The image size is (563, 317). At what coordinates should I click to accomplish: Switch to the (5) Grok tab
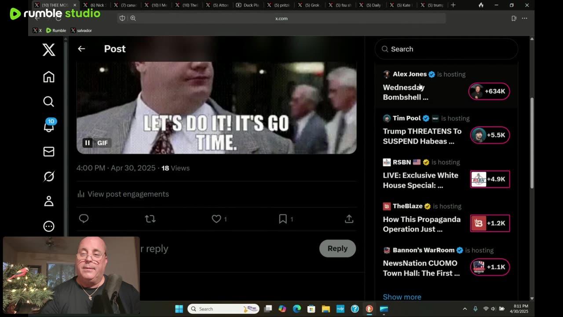click(309, 5)
